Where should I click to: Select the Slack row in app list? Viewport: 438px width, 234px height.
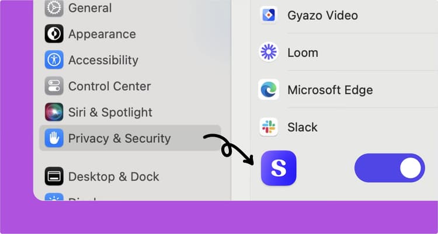tap(303, 127)
